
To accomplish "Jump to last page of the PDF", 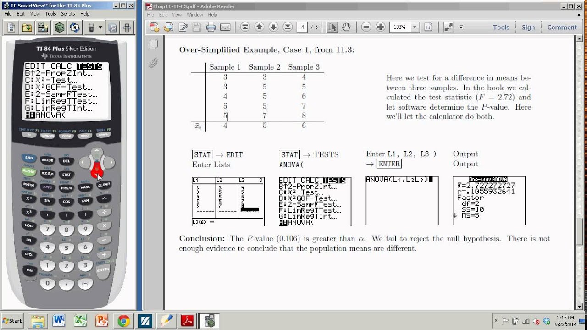I will pos(287,27).
